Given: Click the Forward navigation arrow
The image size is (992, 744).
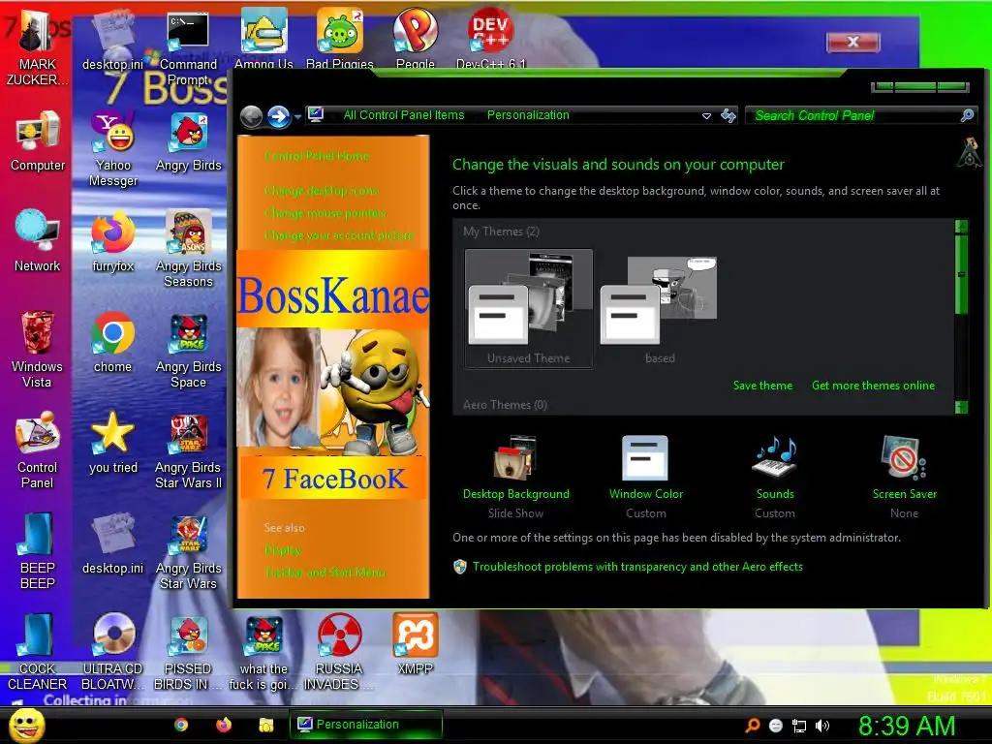Looking at the screenshot, I should [x=278, y=117].
